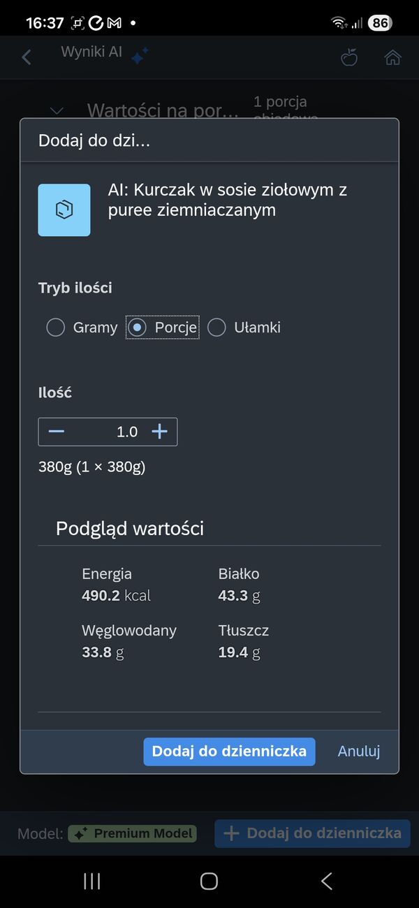Tap the back arrow next to Wyniki AI
Screen dimensions: 419x908
click(x=26, y=57)
